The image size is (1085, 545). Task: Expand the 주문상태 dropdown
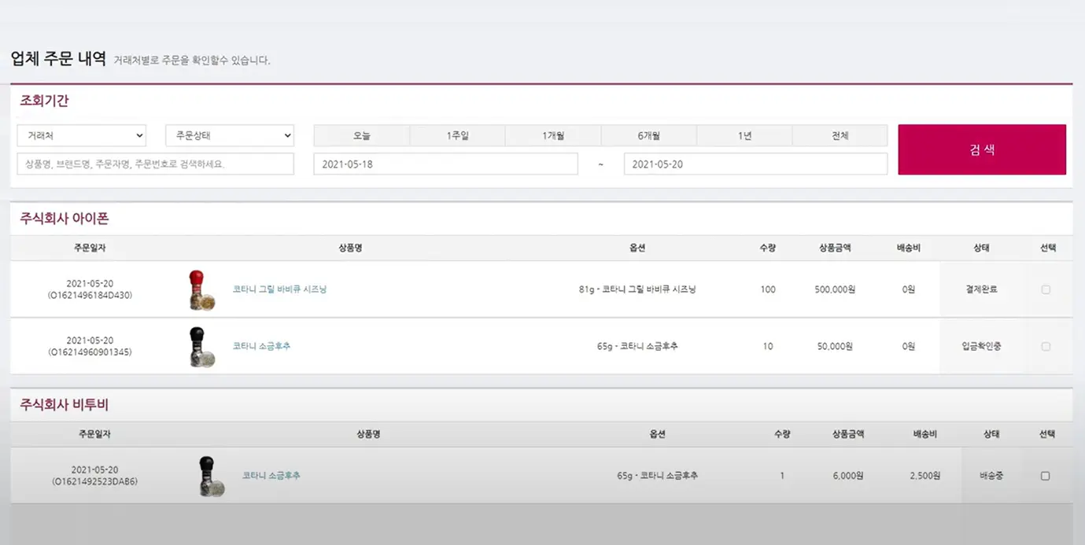(230, 136)
